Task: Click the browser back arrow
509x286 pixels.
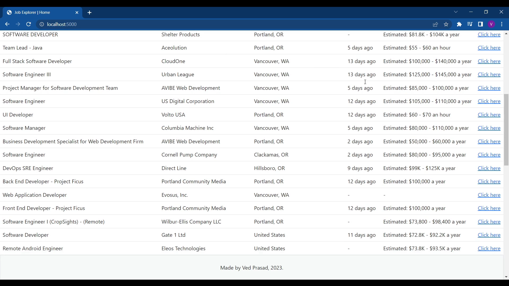Action: click(7, 24)
